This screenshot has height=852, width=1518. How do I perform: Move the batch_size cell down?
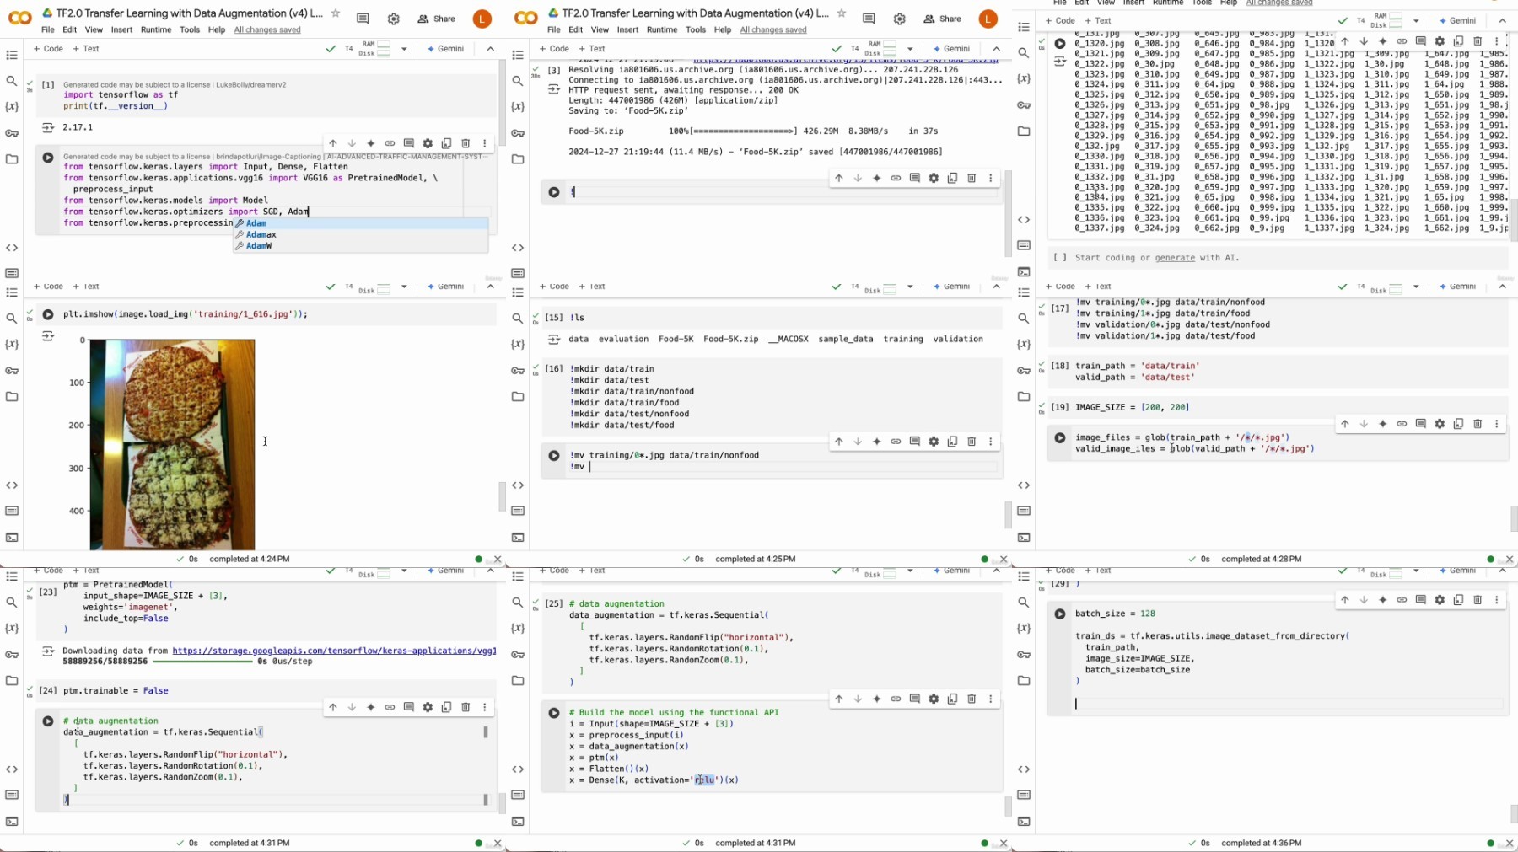pos(1364,600)
